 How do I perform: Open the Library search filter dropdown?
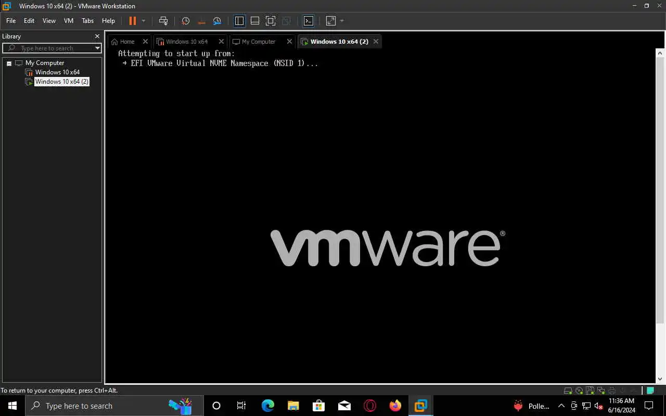pyautogui.click(x=97, y=48)
